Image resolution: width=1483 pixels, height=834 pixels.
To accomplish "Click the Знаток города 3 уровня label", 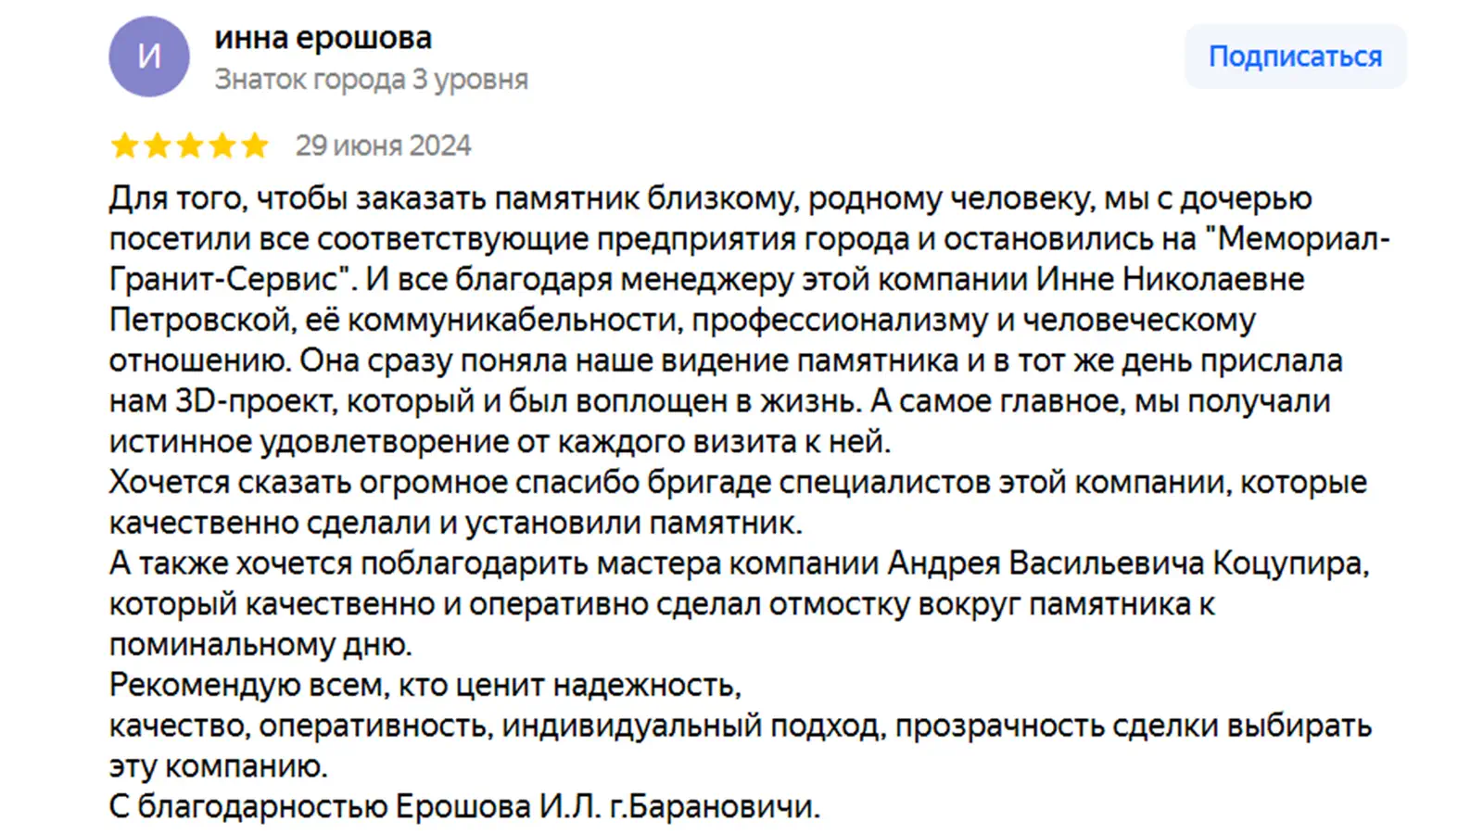I will pyautogui.click(x=371, y=80).
